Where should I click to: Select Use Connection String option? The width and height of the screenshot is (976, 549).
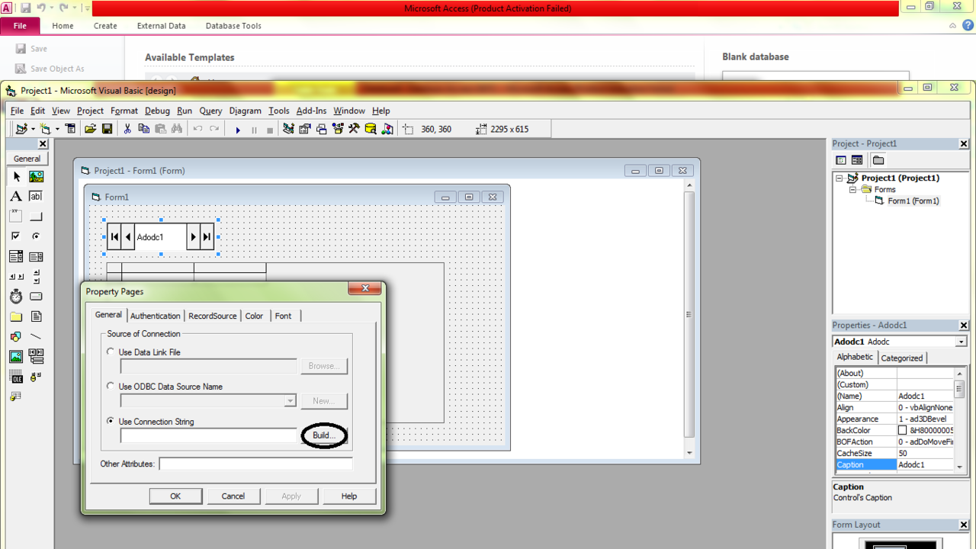(x=111, y=421)
